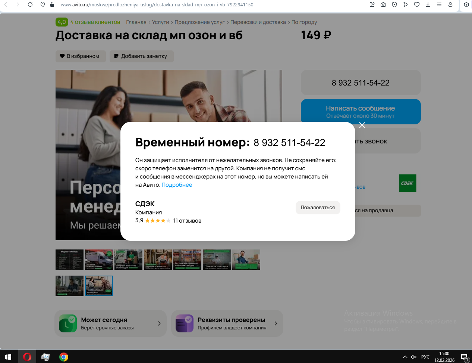Click the location permission icon in address bar

point(43,4)
